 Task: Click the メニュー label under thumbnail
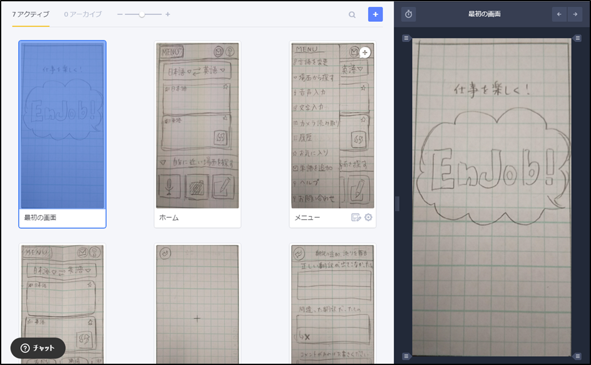(307, 218)
